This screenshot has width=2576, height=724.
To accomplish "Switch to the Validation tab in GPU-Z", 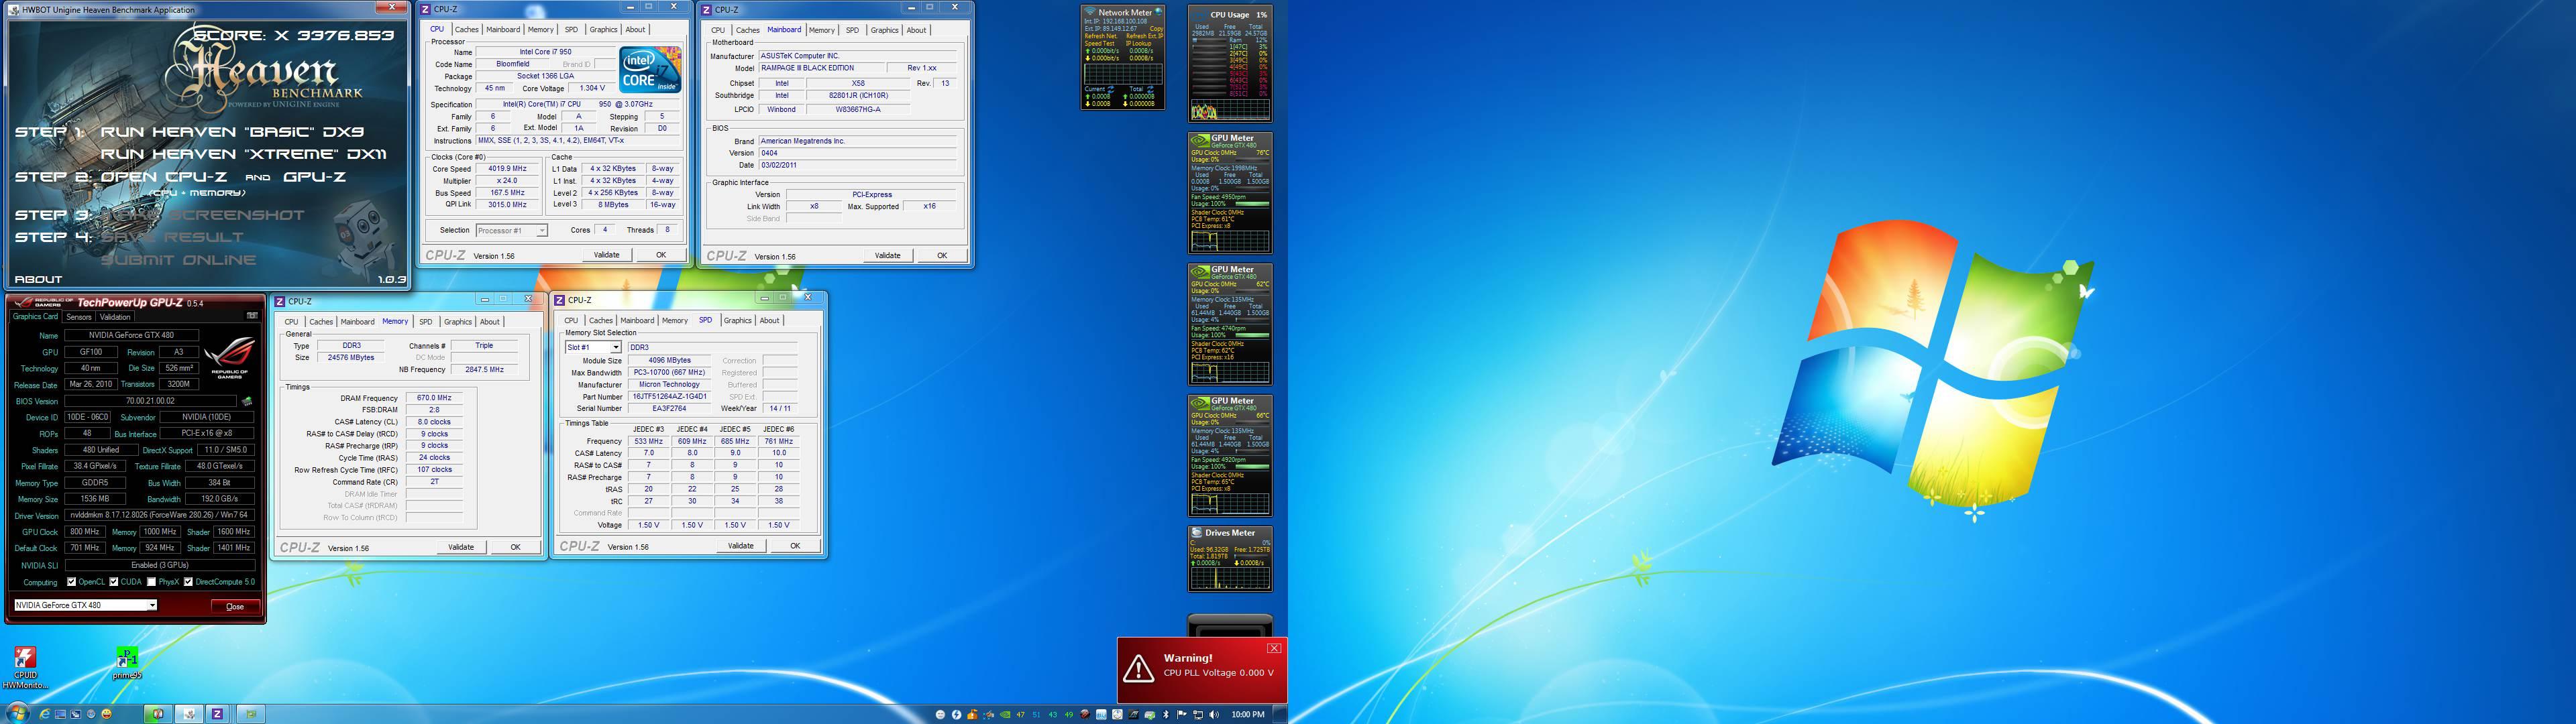I will (x=115, y=317).
